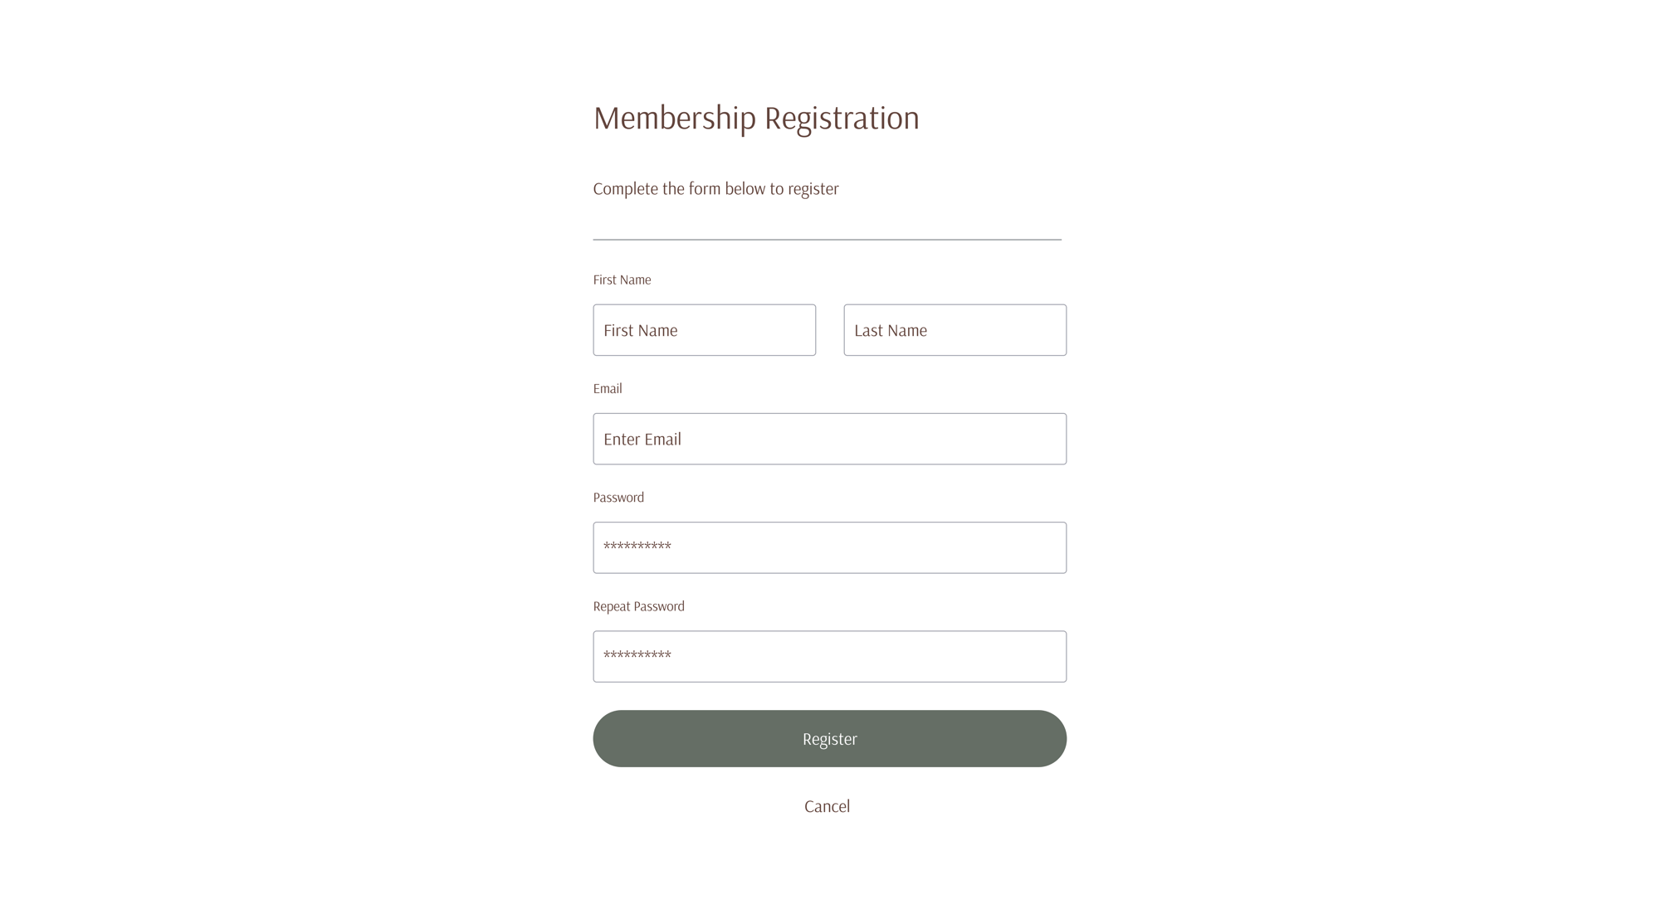Click the Email label above the field
Image resolution: width=1660 pixels, height=914 pixels.
point(608,387)
